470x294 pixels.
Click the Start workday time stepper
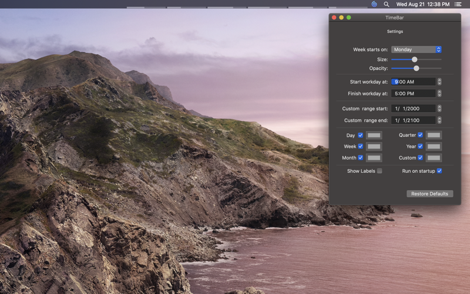pyautogui.click(x=439, y=82)
